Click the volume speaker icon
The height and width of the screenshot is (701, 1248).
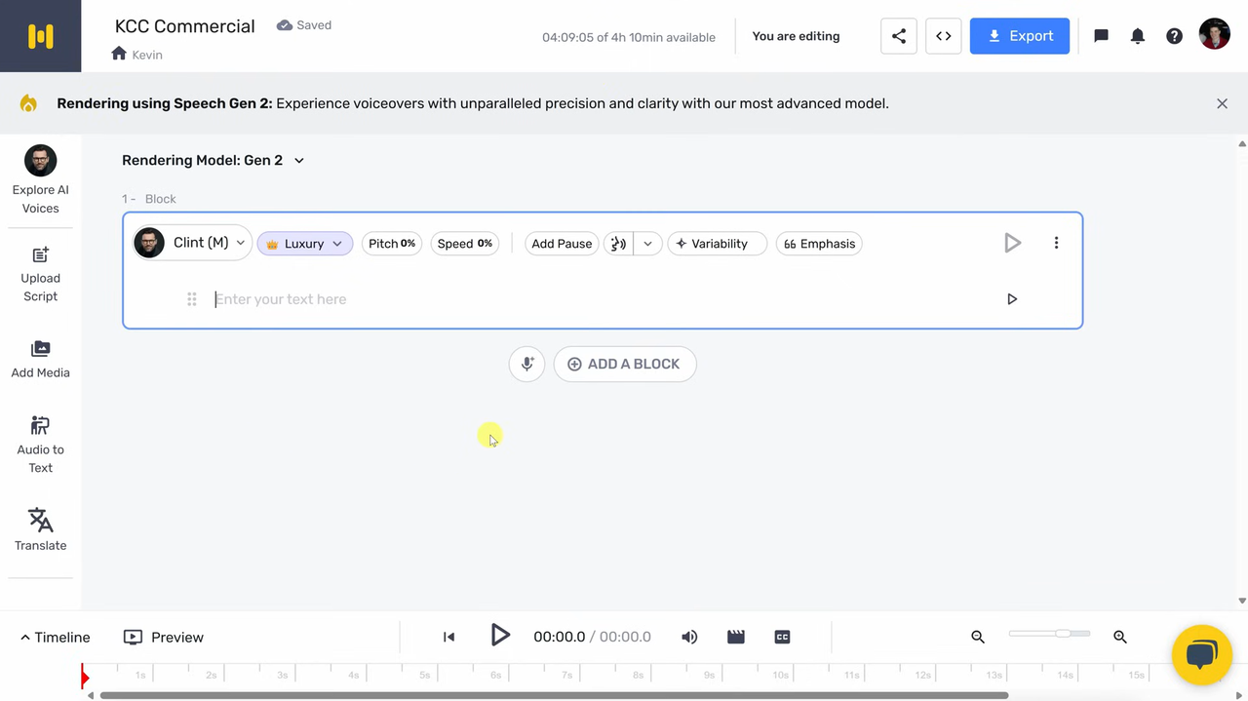(689, 637)
